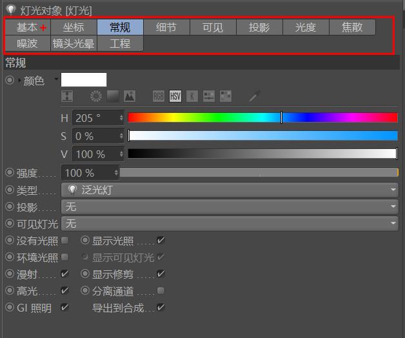Open the 可见灯光 dropdown set to 无
This screenshot has height=338, width=405.
click(230, 224)
